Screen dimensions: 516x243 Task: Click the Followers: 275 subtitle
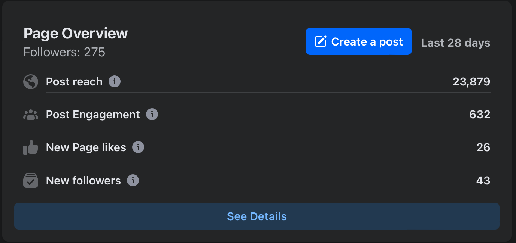(x=64, y=52)
